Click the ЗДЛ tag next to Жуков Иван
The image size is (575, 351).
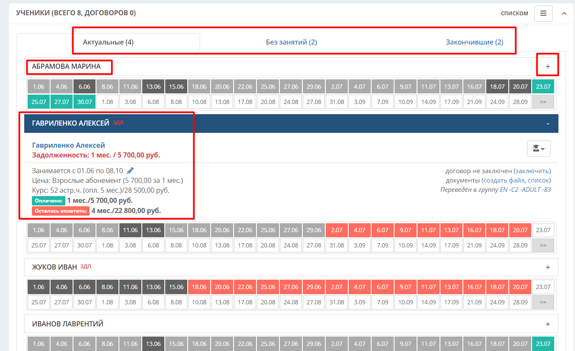[86, 267]
